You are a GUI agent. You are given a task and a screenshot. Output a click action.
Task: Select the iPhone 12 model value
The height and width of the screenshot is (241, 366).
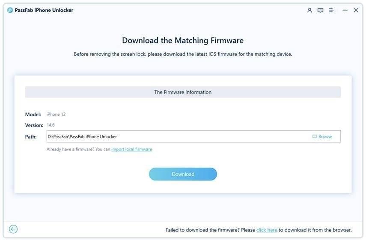[x=56, y=114]
